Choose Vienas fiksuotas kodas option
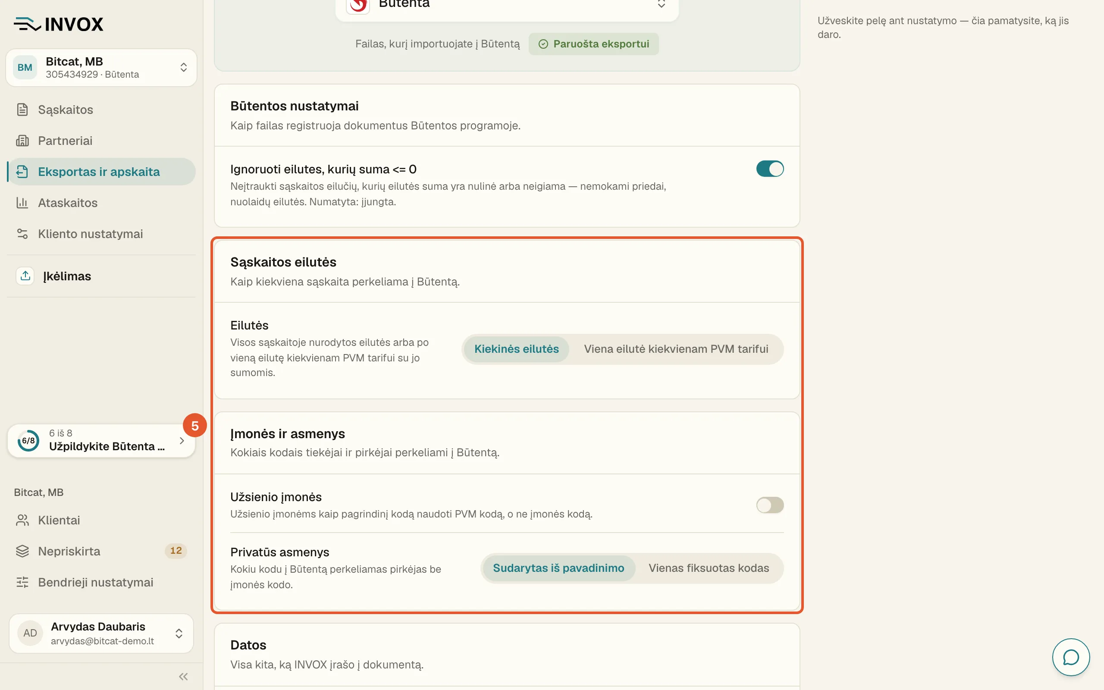1104x690 pixels. (x=709, y=568)
